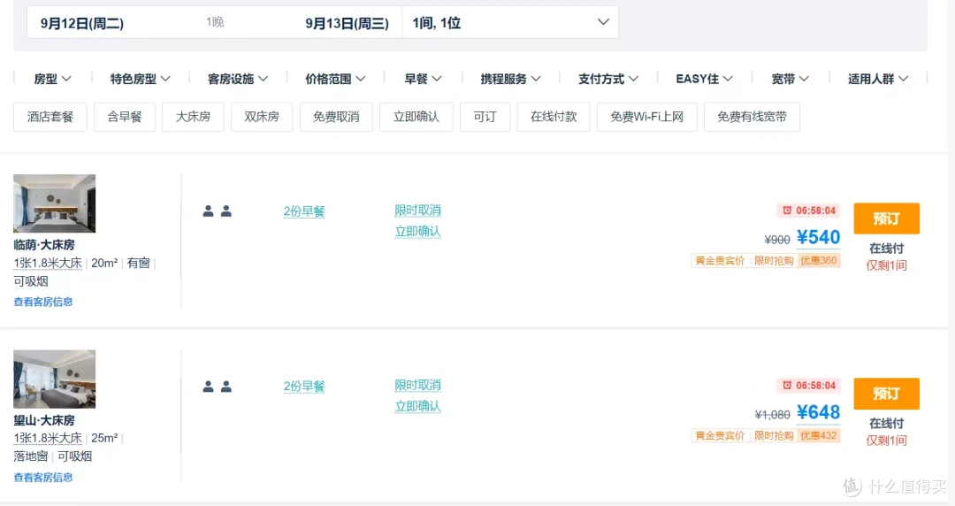Click the ¥540 price
This screenshot has height=506, width=955.
click(818, 237)
